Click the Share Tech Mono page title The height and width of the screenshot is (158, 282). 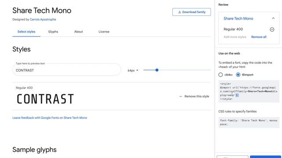[x=42, y=11]
